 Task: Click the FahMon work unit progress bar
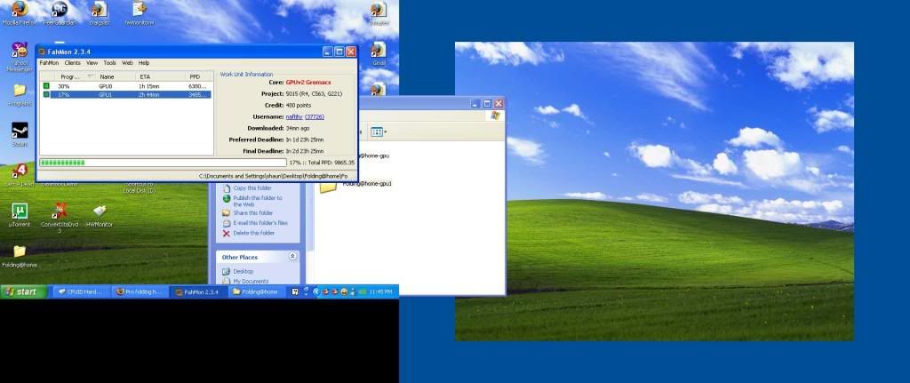(x=163, y=163)
